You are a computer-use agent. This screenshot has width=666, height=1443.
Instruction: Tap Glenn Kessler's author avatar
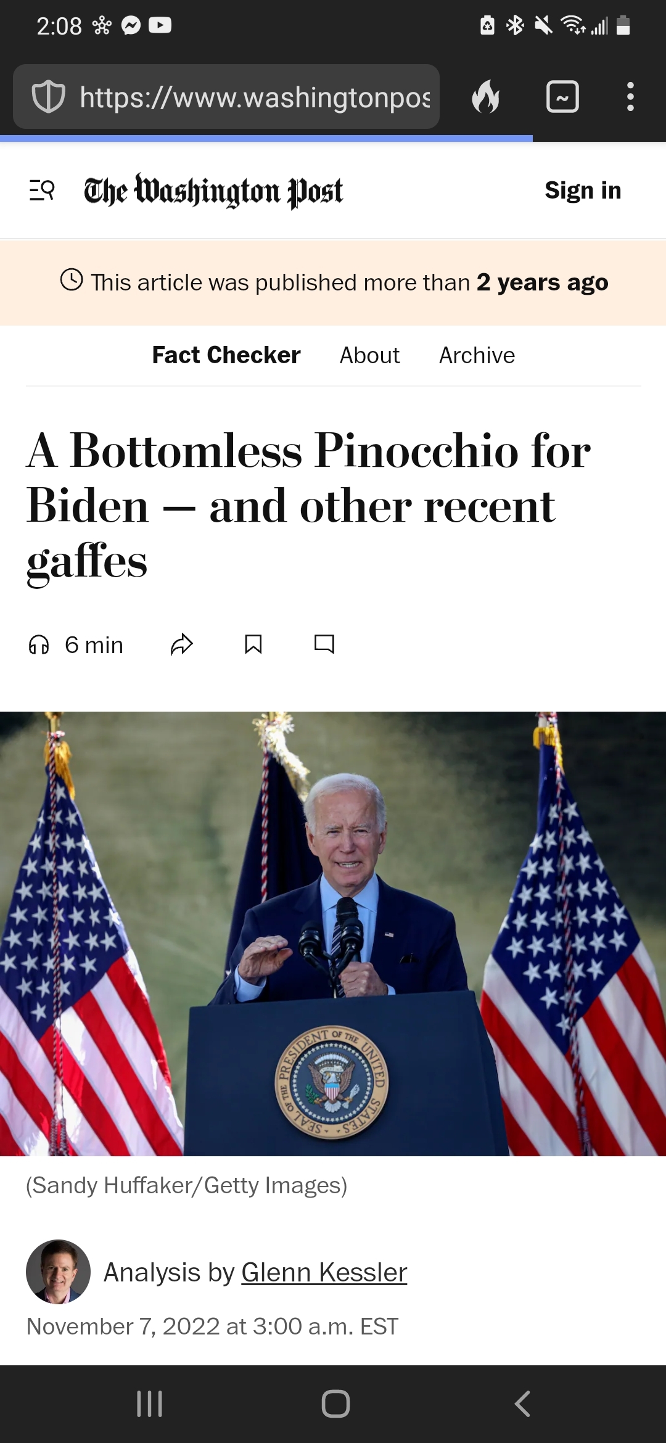click(x=58, y=1272)
